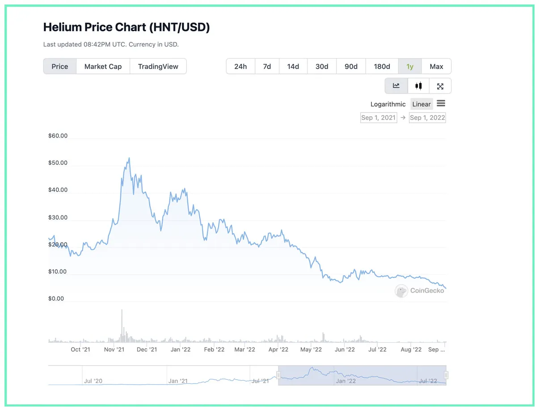
Task: Select the line chart view icon
Action: click(x=396, y=86)
